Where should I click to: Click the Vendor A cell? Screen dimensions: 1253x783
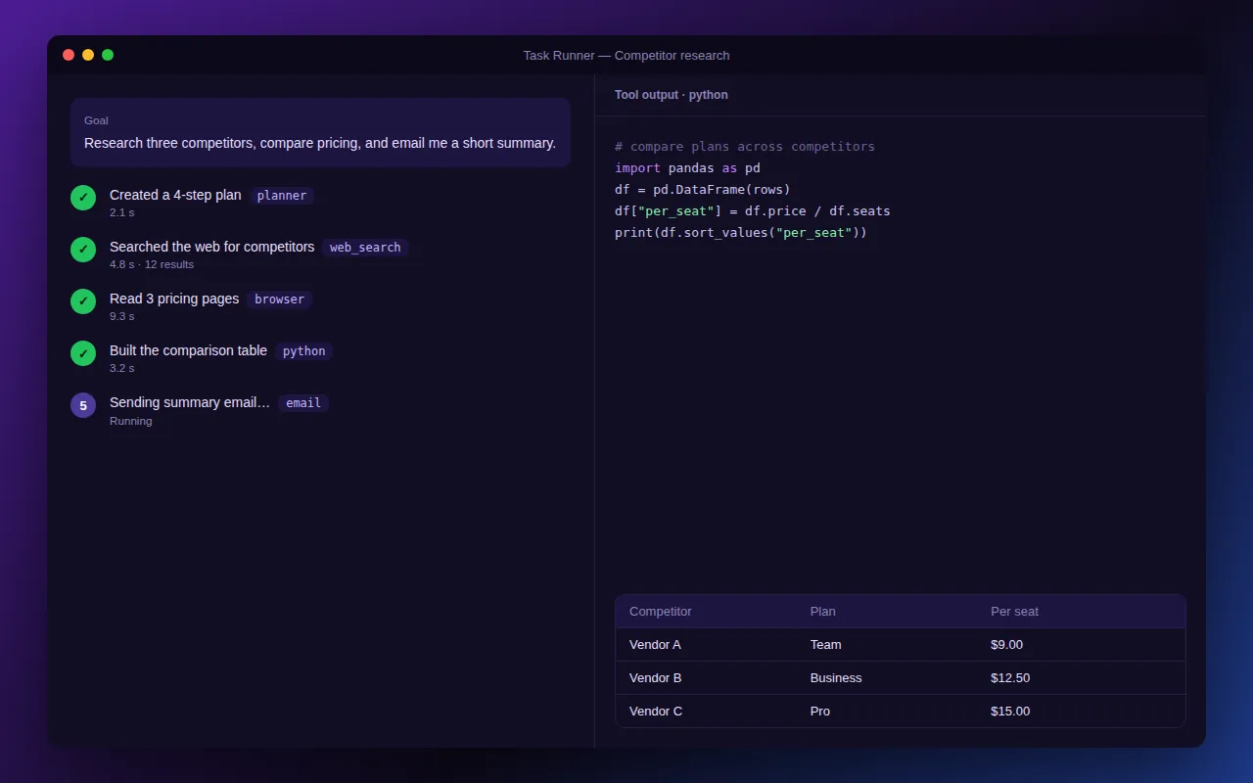tap(655, 645)
